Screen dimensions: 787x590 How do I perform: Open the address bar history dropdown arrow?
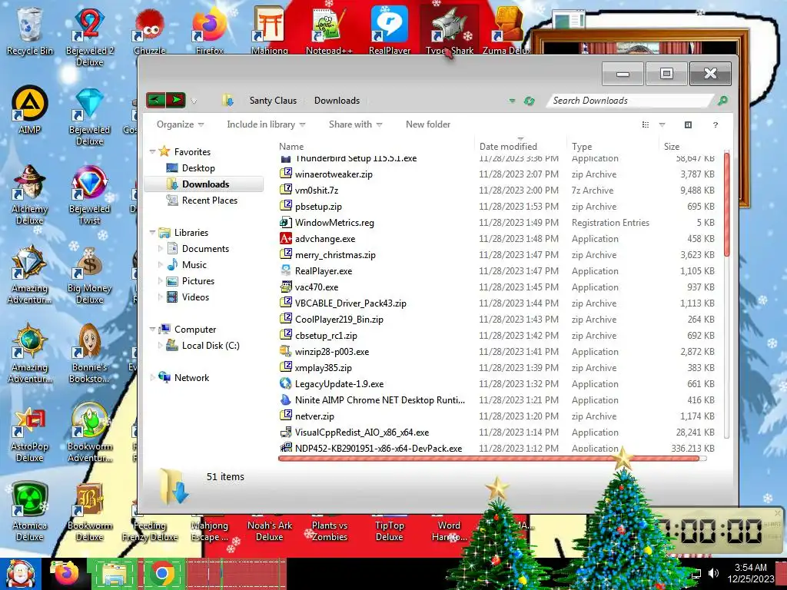pos(512,101)
